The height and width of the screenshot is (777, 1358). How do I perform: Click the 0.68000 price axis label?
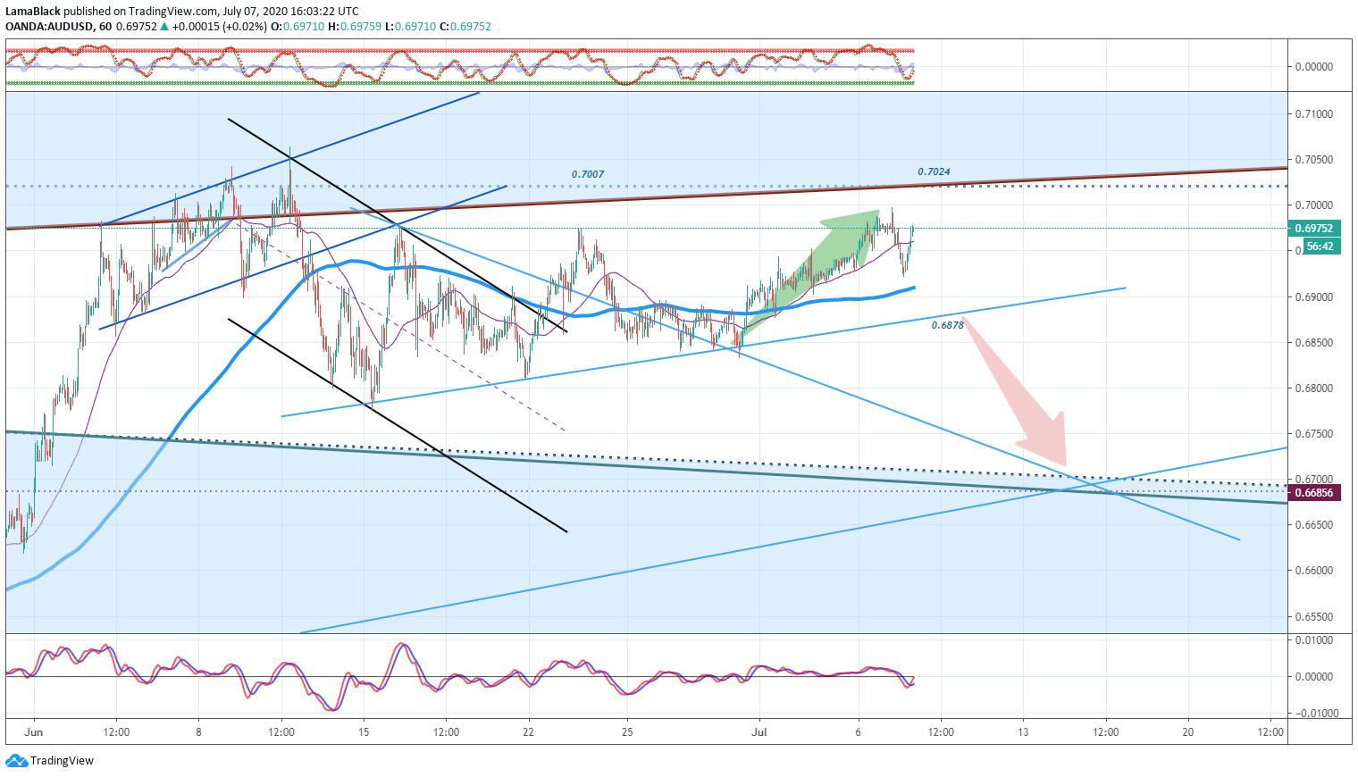pyautogui.click(x=1313, y=388)
